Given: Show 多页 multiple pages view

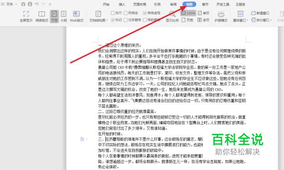Looking at the screenshot, I should coord(204,20).
